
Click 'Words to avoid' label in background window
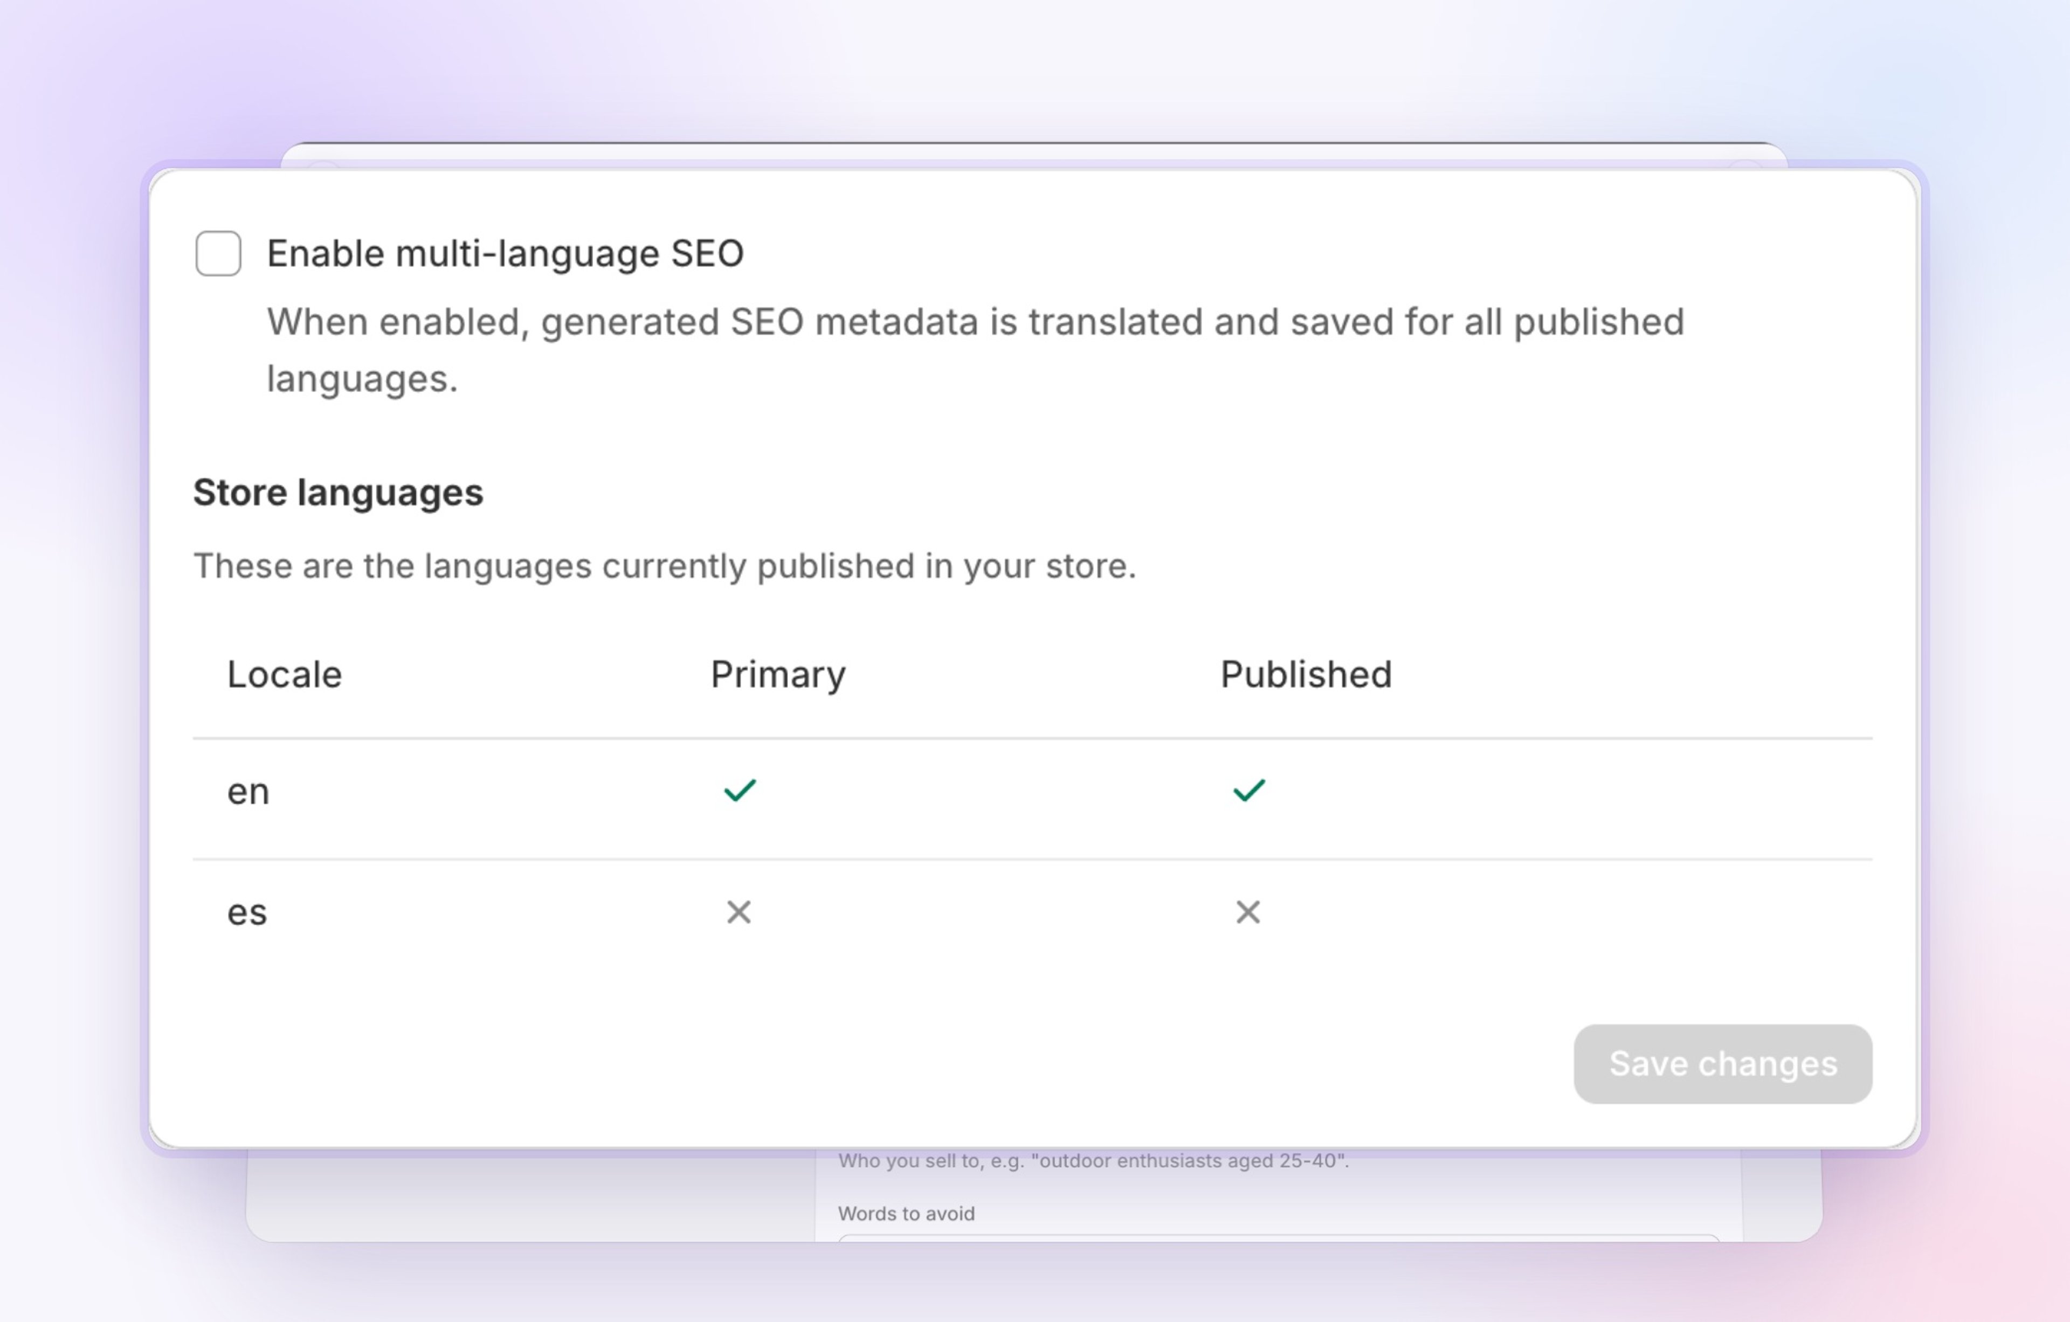click(906, 1214)
